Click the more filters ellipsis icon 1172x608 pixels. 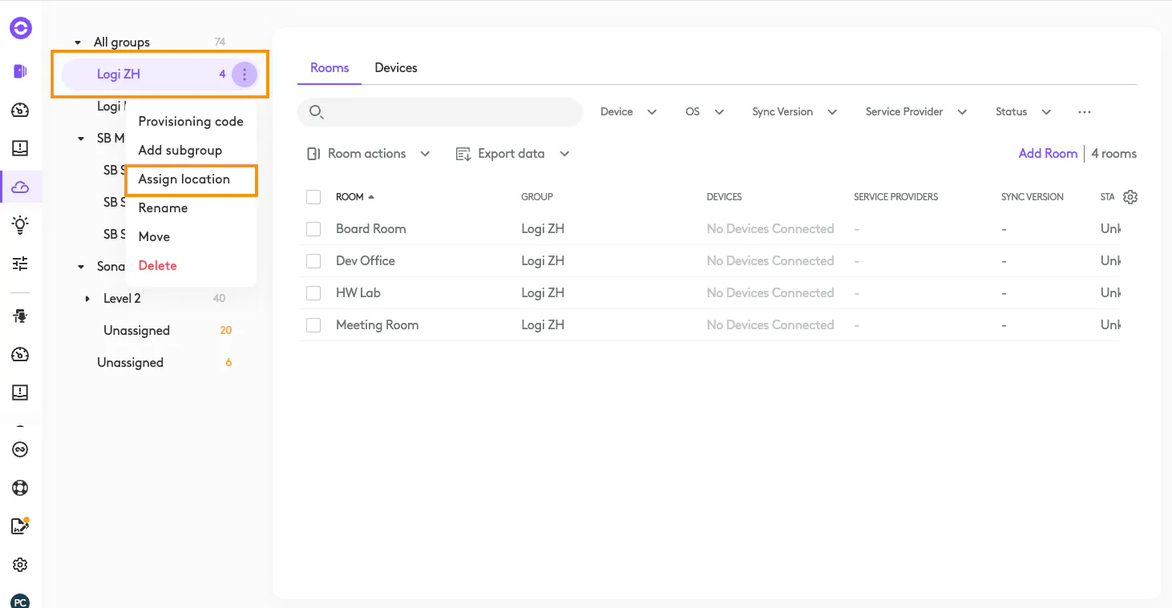1085,112
